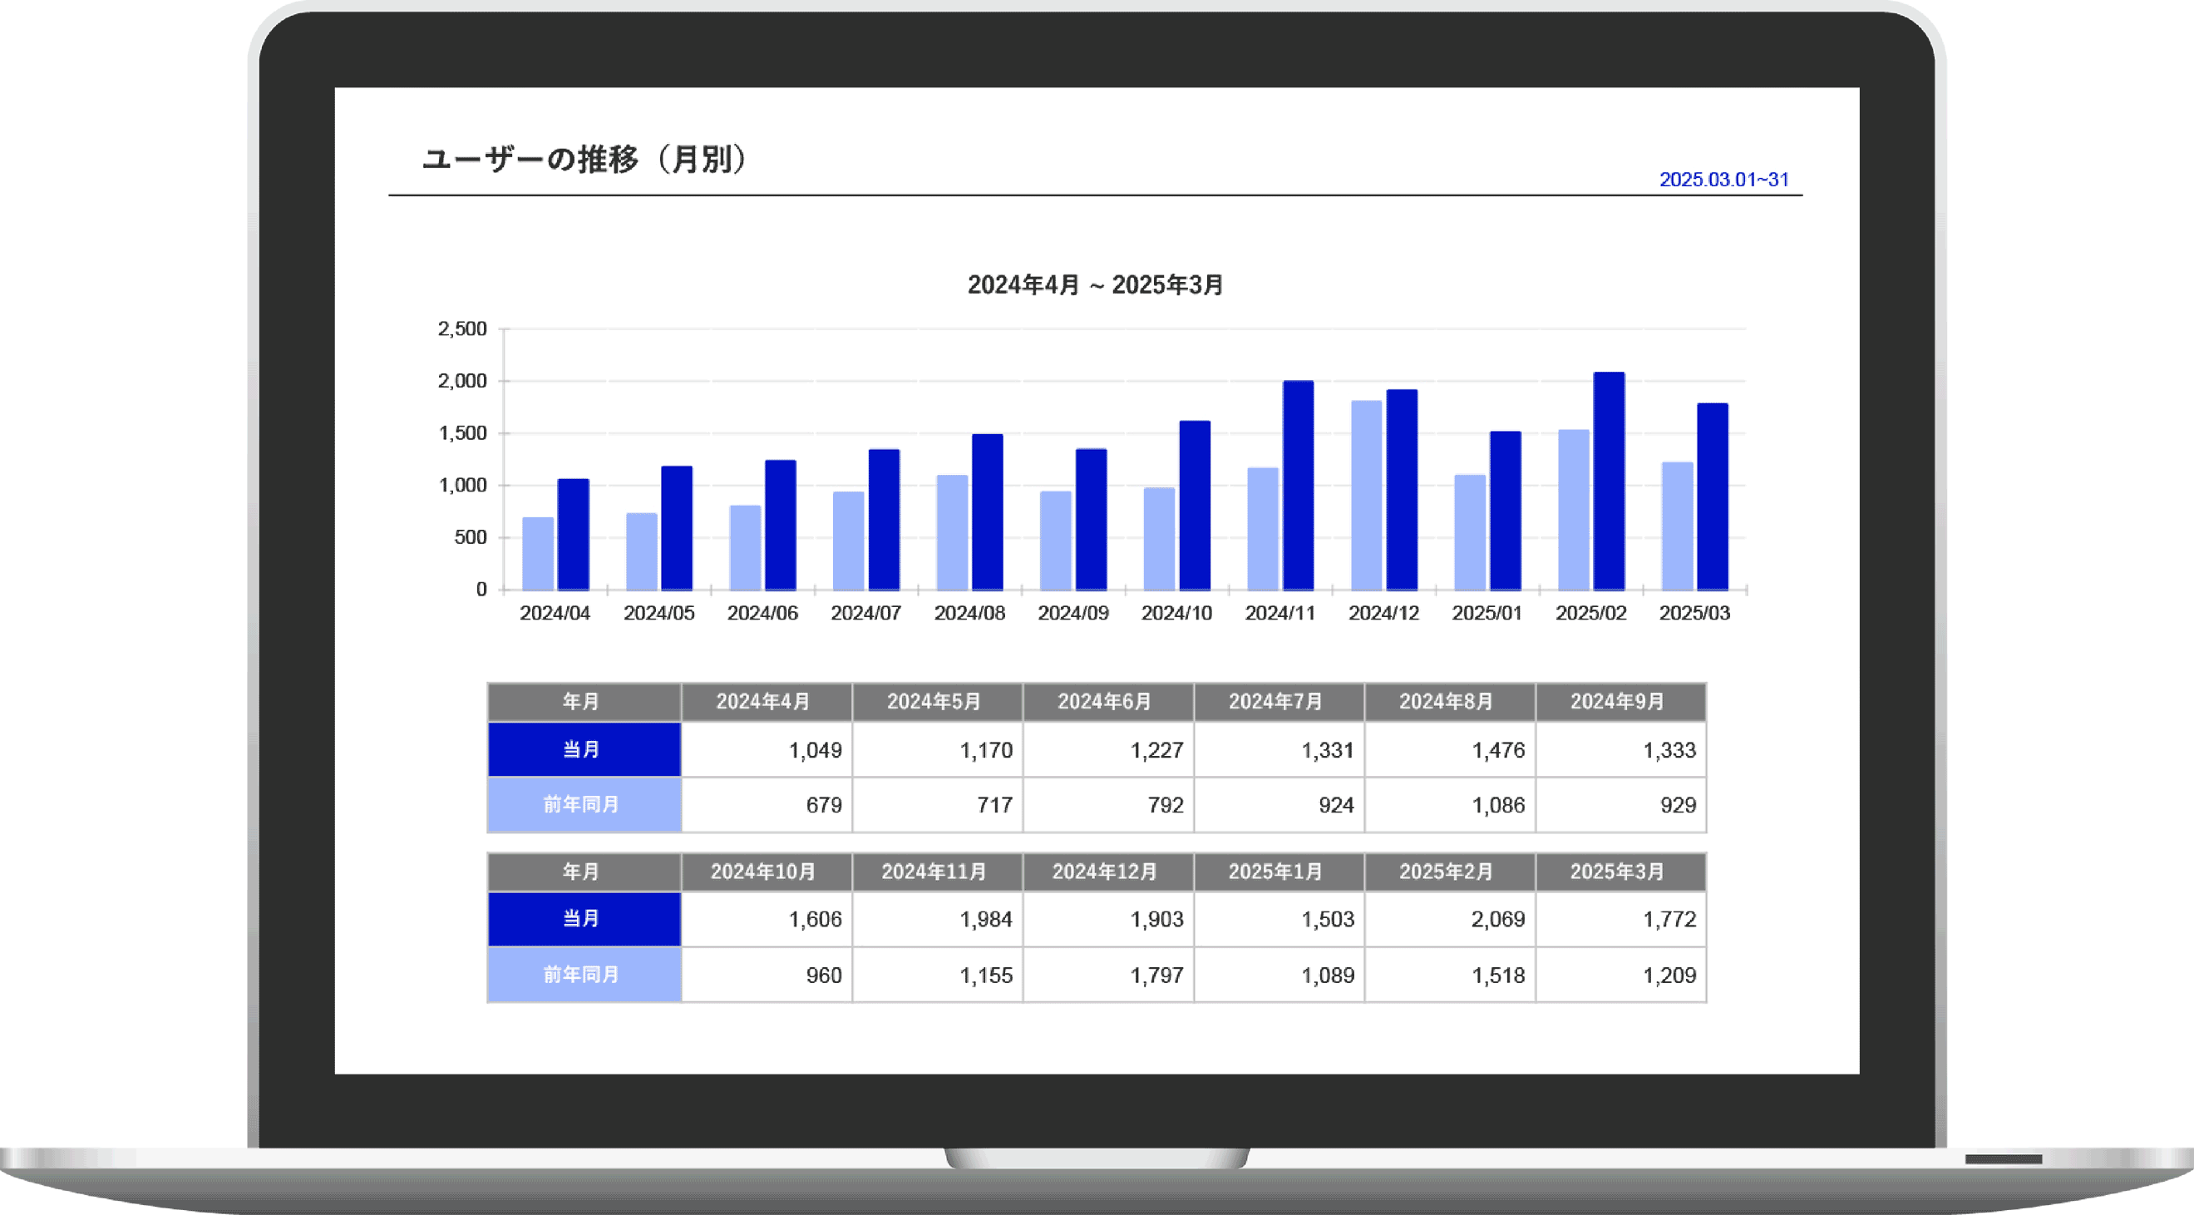The width and height of the screenshot is (2194, 1215).
Task: Click the cell value 1,089
Action: tap(1328, 975)
